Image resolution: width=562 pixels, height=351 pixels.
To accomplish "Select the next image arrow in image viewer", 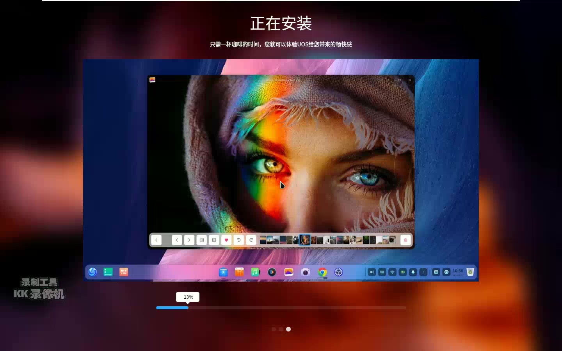I will pyautogui.click(x=190, y=240).
